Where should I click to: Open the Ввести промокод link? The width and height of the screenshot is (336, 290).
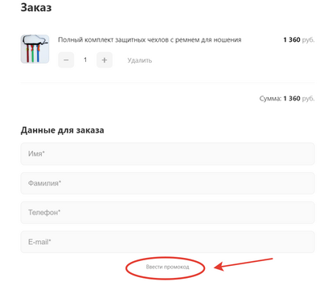(x=167, y=267)
